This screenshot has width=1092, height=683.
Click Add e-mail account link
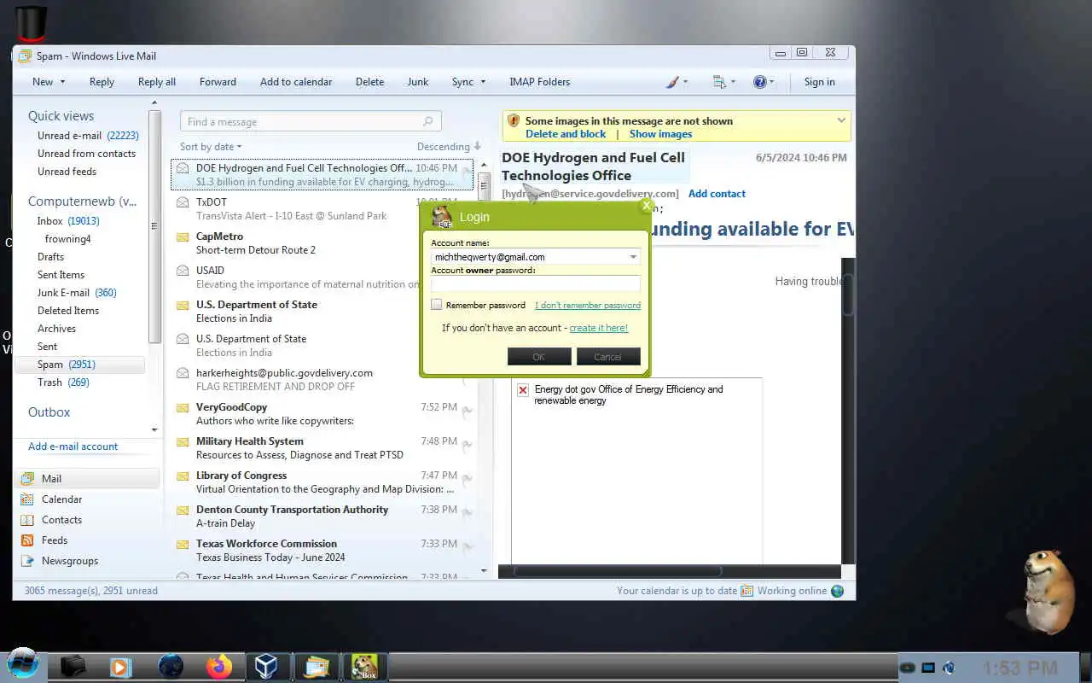pyautogui.click(x=73, y=447)
